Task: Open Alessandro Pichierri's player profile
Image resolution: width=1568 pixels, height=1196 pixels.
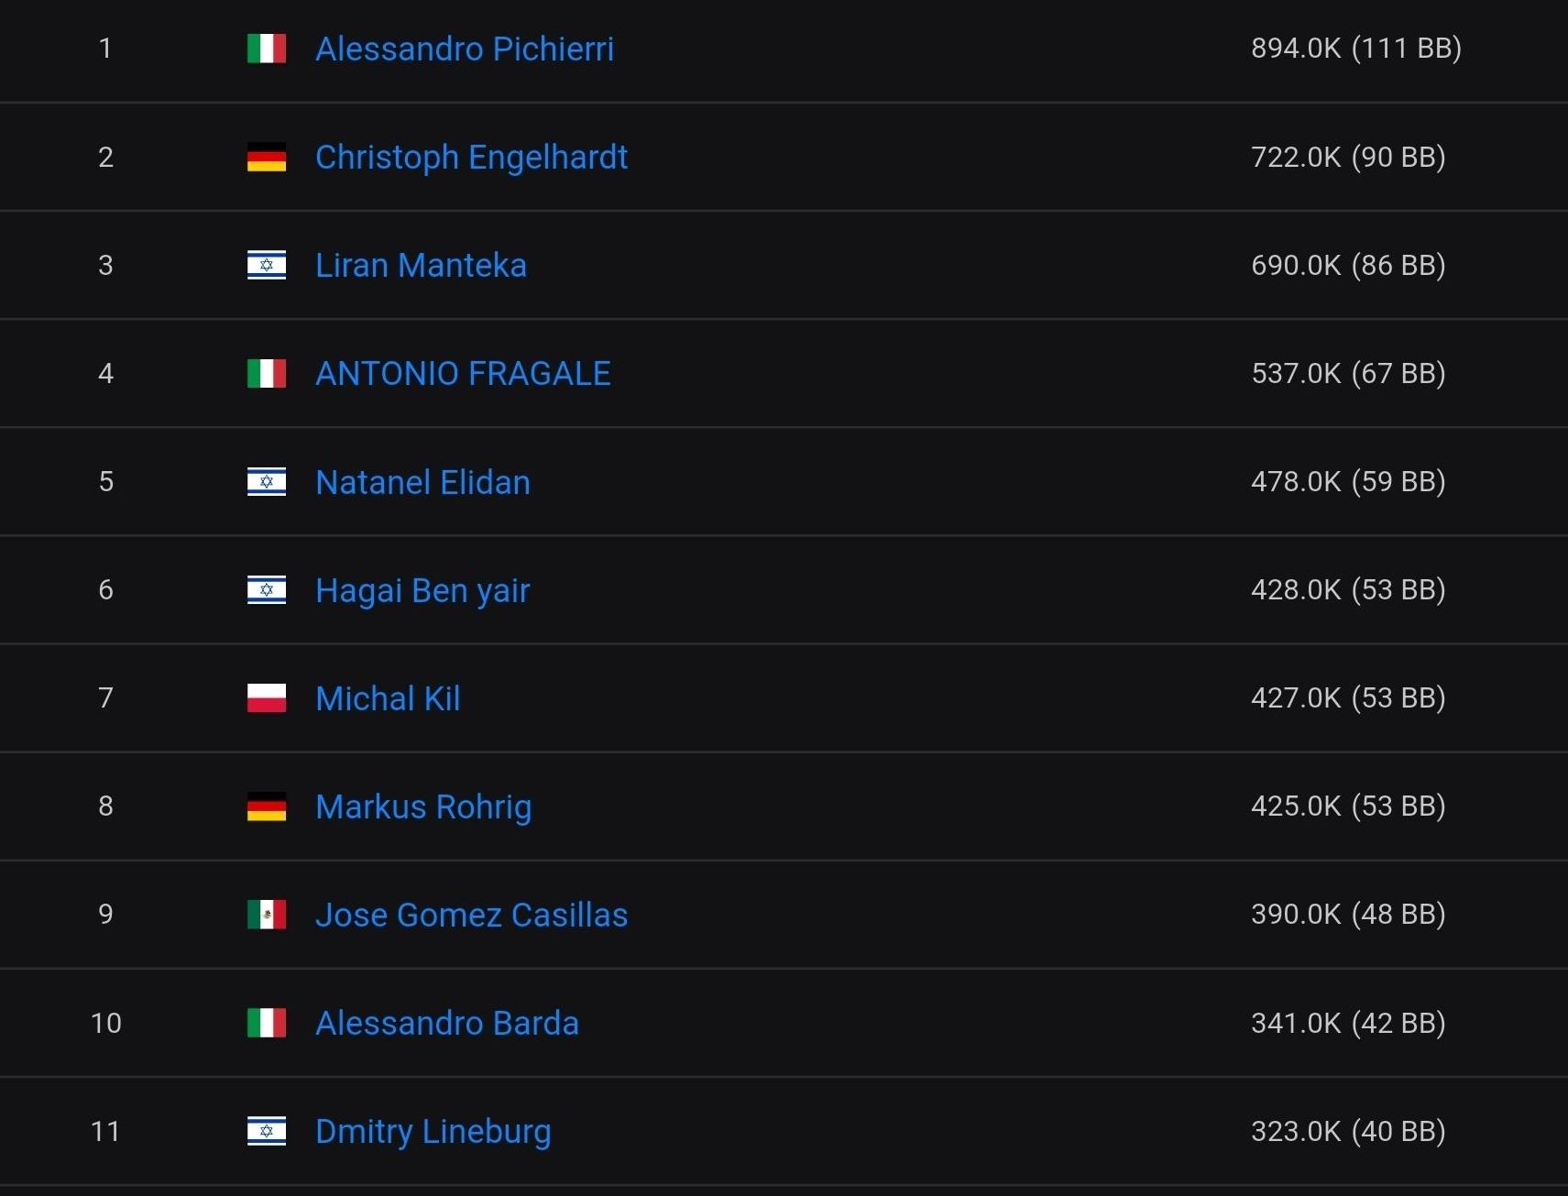Action: coord(464,49)
